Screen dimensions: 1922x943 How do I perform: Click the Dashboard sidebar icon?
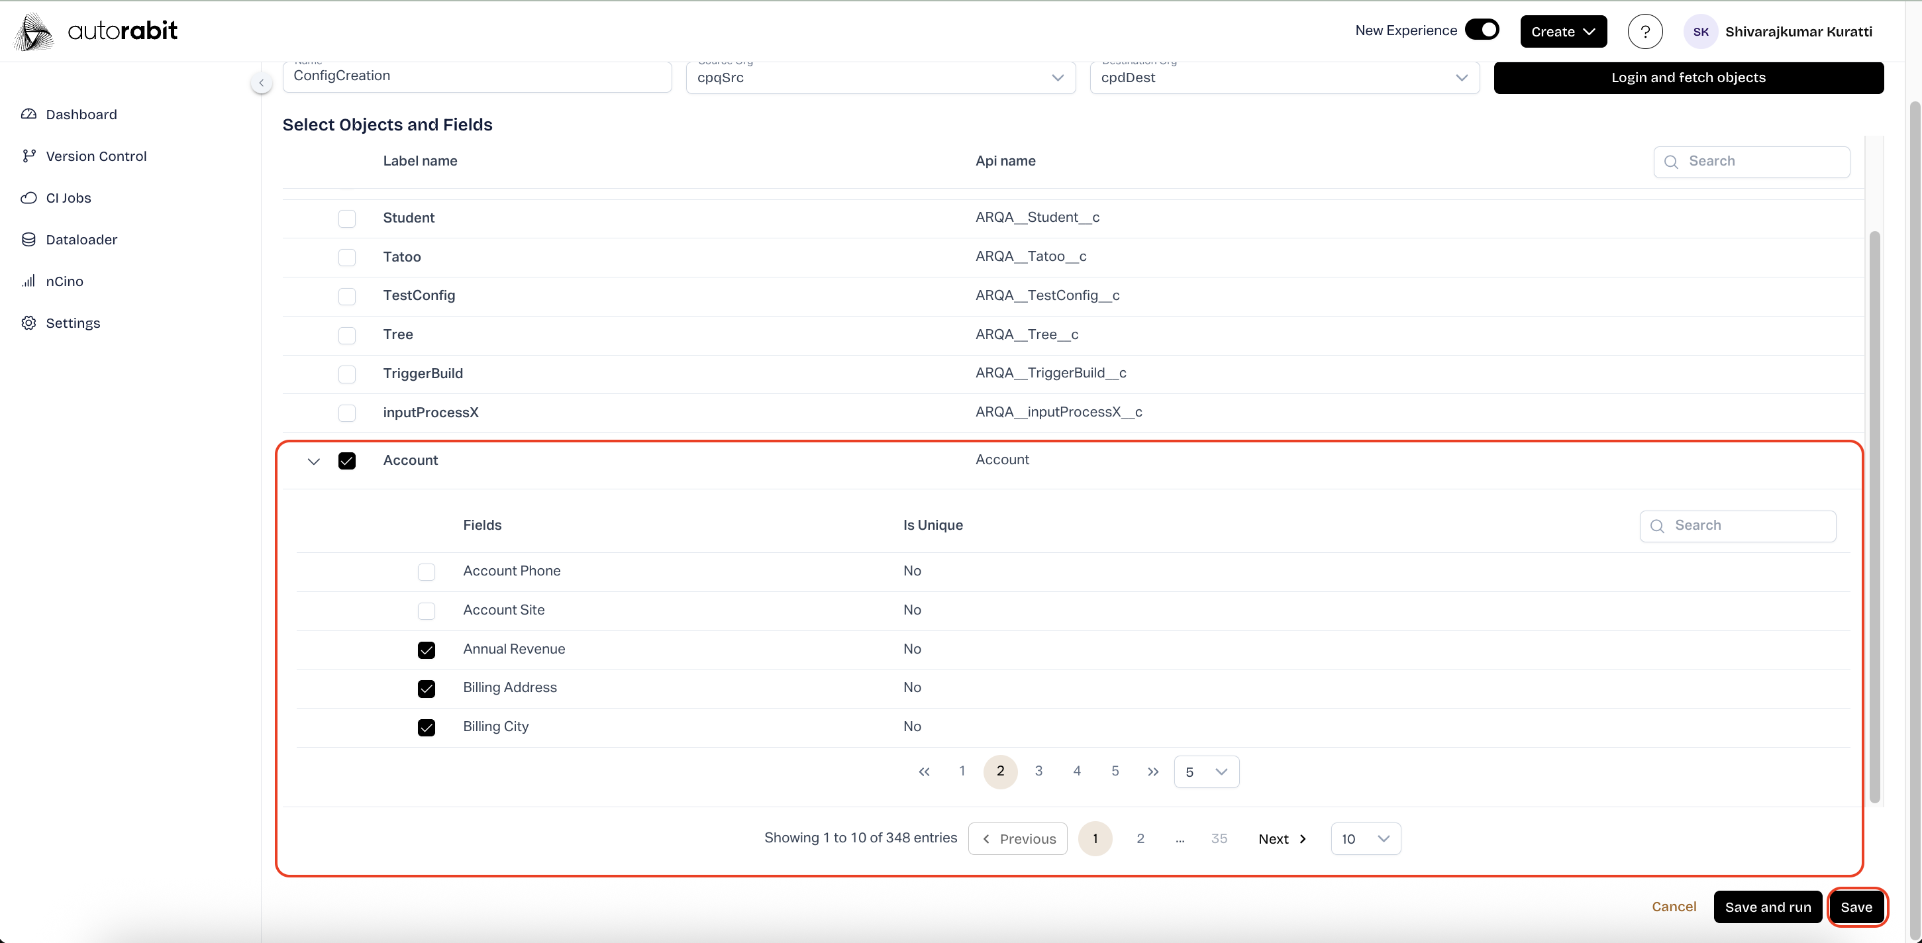28,114
